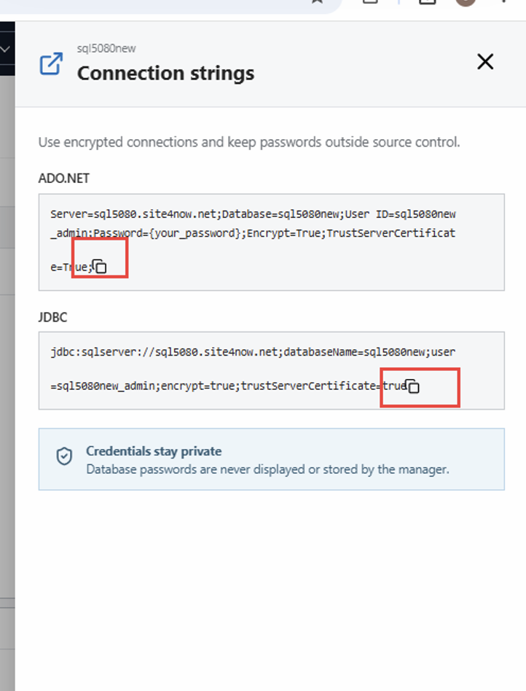Click the Server=sql5080.site4now.net text line

point(253,214)
